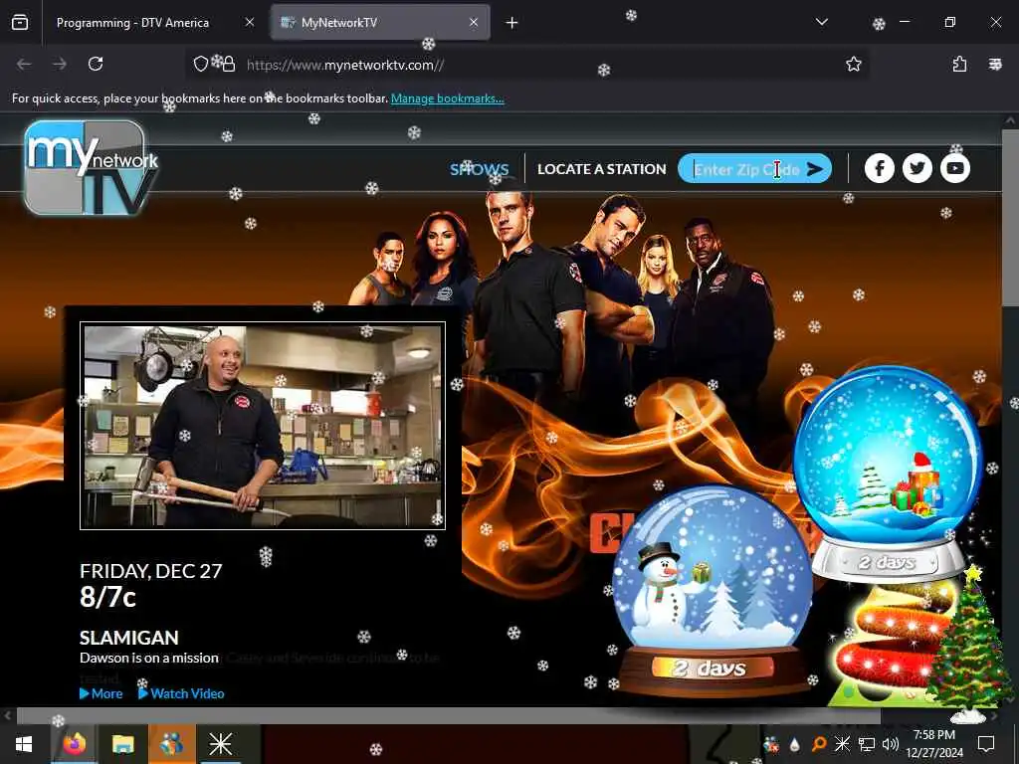
Task: Close the MyNetworkTV tab
Action: coord(474,22)
